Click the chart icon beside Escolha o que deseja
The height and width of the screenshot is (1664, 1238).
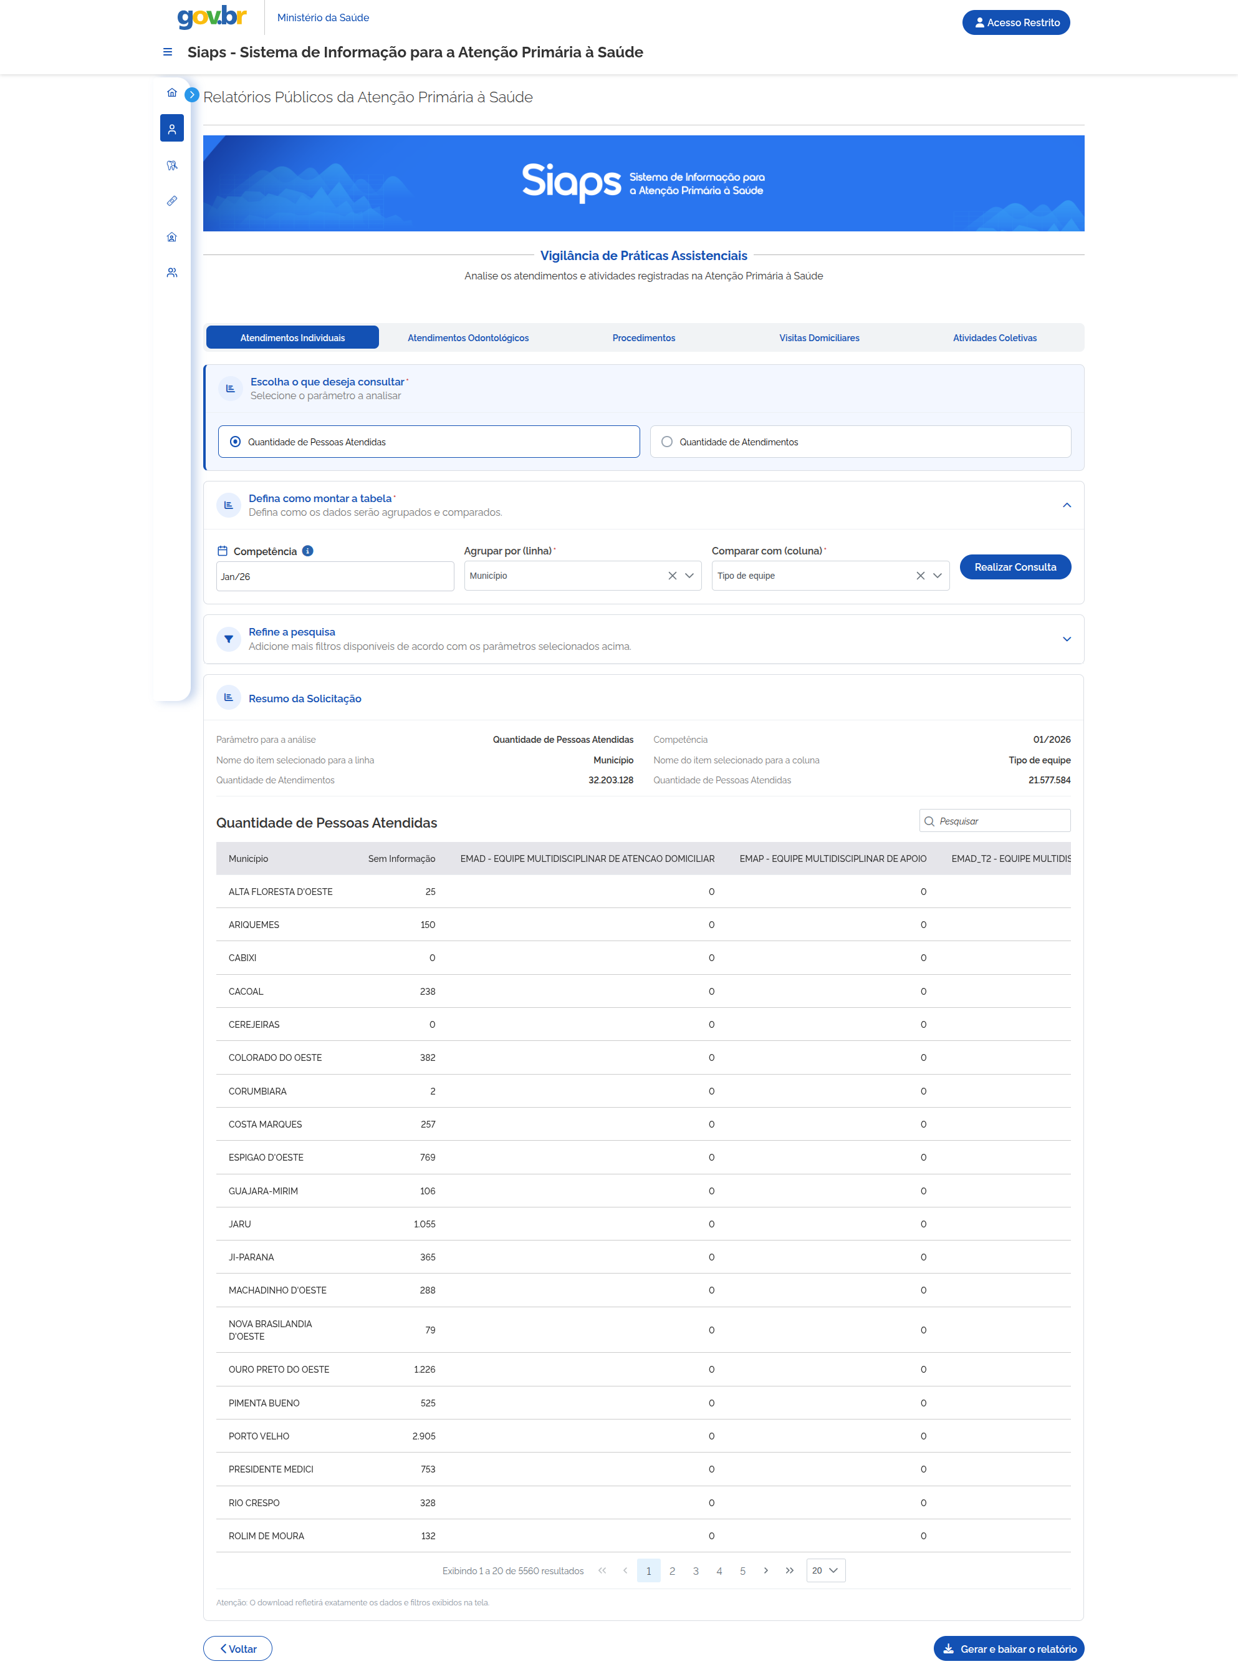(230, 389)
